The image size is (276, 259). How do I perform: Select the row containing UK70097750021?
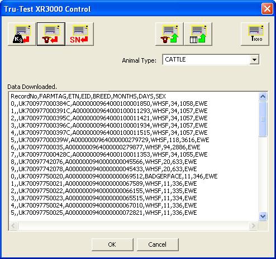pyautogui.click(x=104, y=183)
